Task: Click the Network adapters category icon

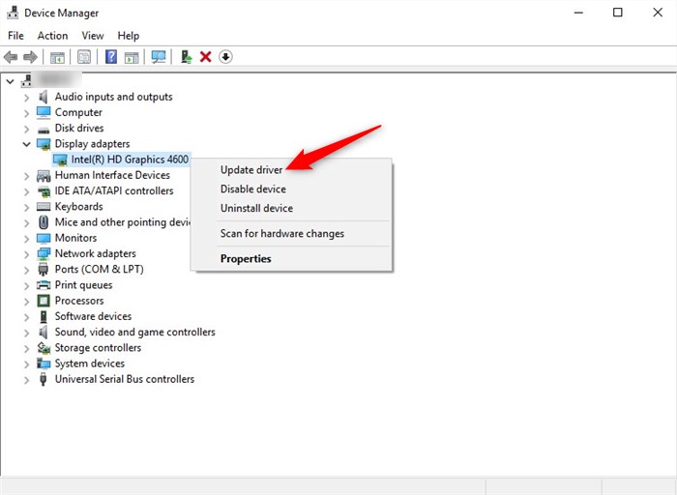Action: coord(44,253)
